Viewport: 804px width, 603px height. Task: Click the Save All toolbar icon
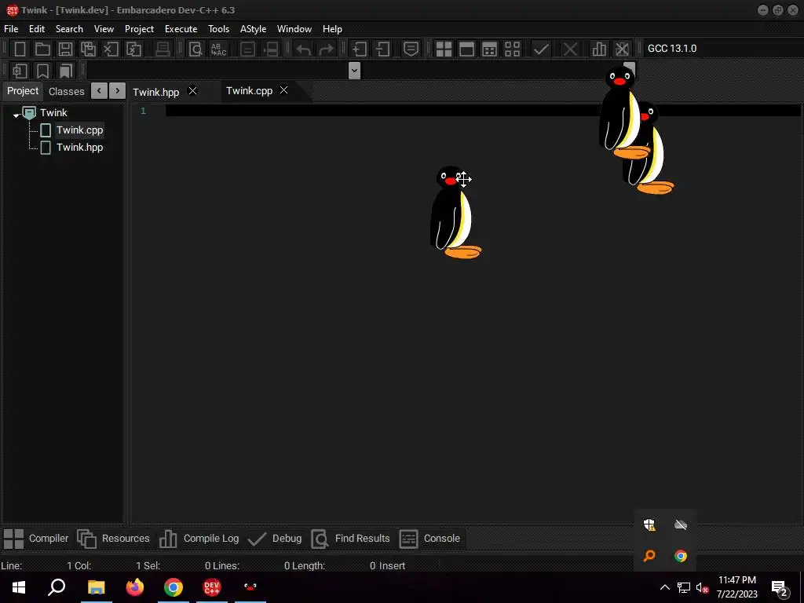coord(88,49)
